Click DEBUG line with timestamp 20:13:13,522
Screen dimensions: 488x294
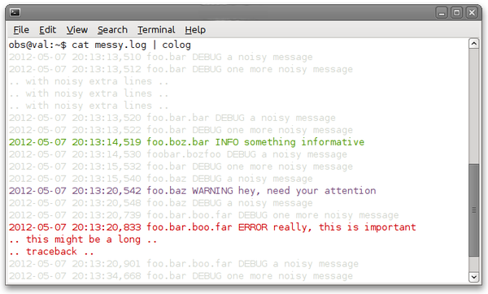tap(181, 130)
